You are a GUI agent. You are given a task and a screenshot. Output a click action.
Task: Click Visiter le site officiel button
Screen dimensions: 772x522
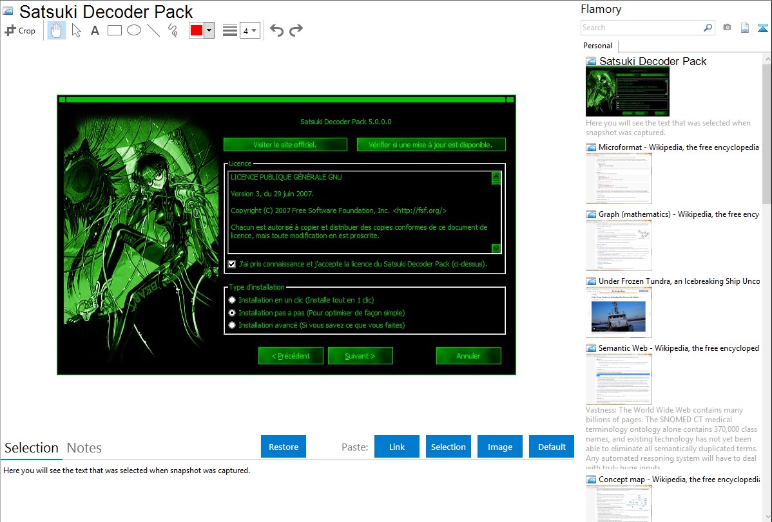(285, 145)
